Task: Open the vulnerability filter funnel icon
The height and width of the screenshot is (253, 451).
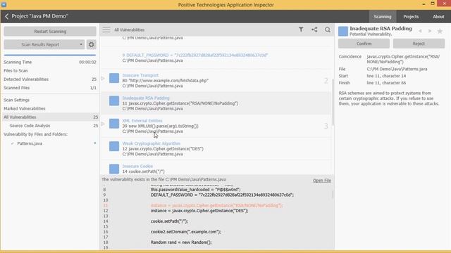Action: 301,30
